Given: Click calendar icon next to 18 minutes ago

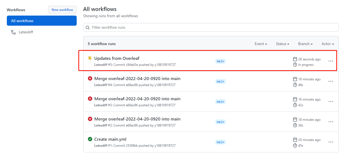Looking at the screenshot, I should coord(295,120).
